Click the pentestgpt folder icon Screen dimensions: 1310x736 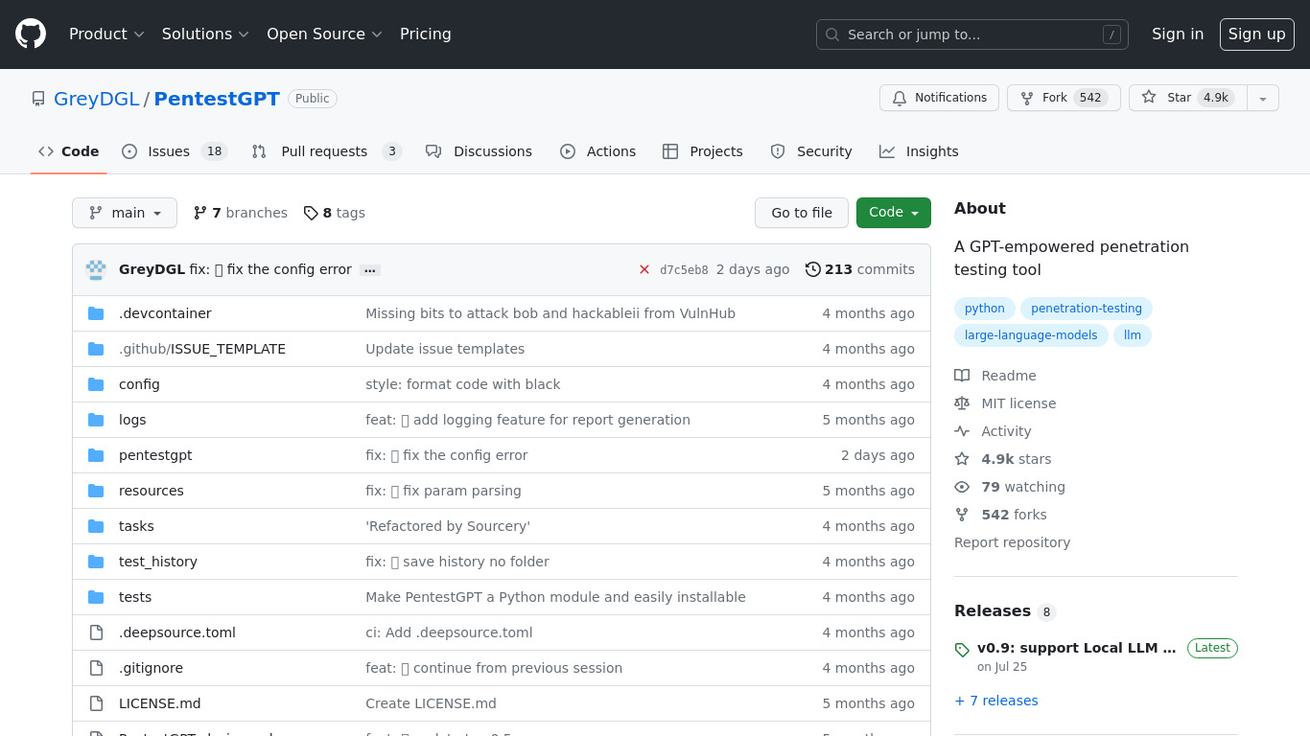click(96, 455)
